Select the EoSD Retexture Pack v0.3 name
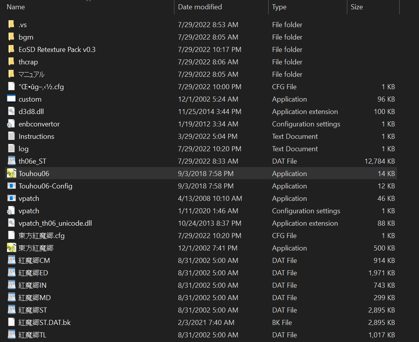The width and height of the screenshot is (419, 342). (57, 50)
